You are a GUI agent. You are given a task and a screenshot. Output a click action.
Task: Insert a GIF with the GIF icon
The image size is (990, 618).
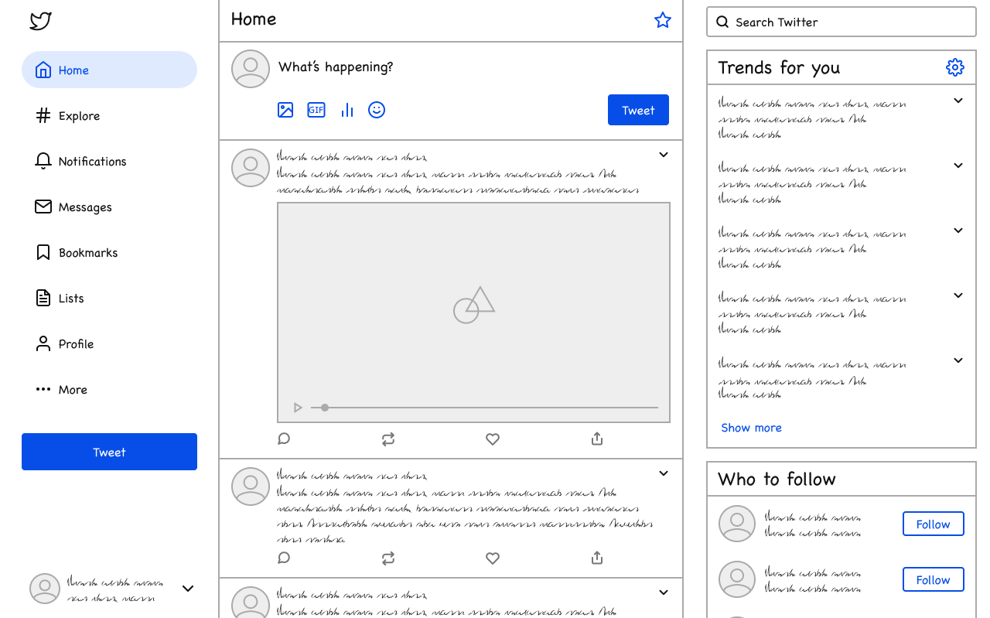(316, 110)
